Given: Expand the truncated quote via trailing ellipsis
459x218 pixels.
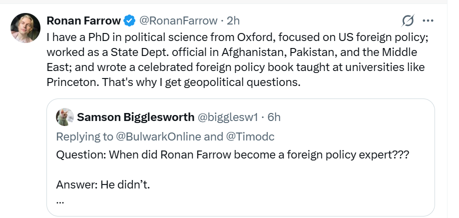Looking at the screenshot, I should (60, 201).
